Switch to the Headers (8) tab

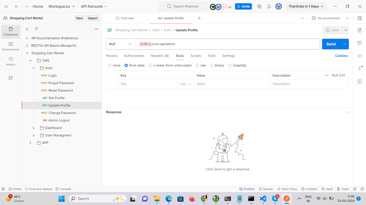coord(160,56)
